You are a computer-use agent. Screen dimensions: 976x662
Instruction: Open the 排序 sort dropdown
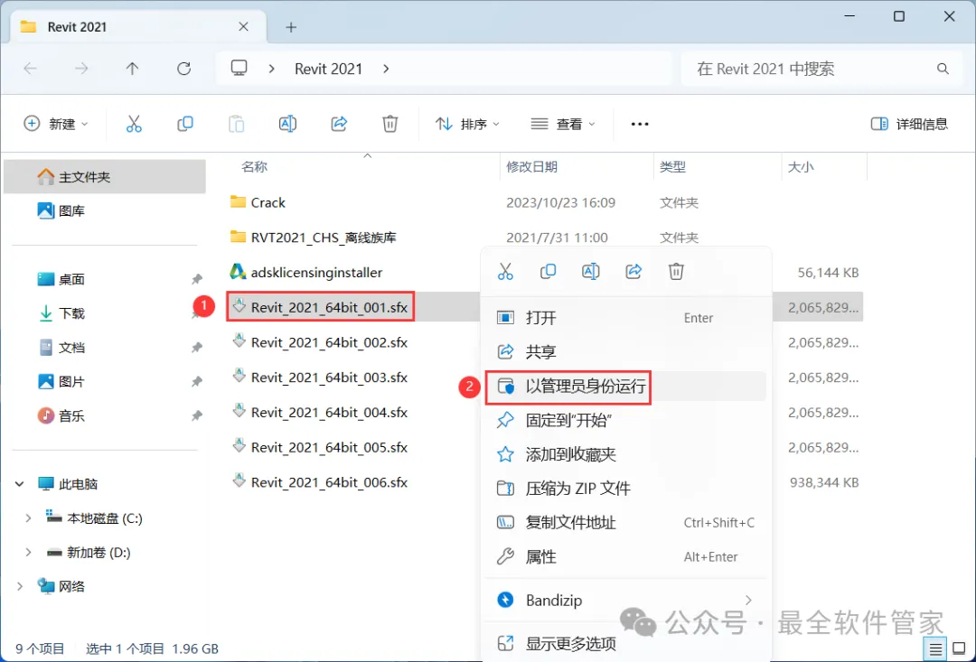point(467,124)
